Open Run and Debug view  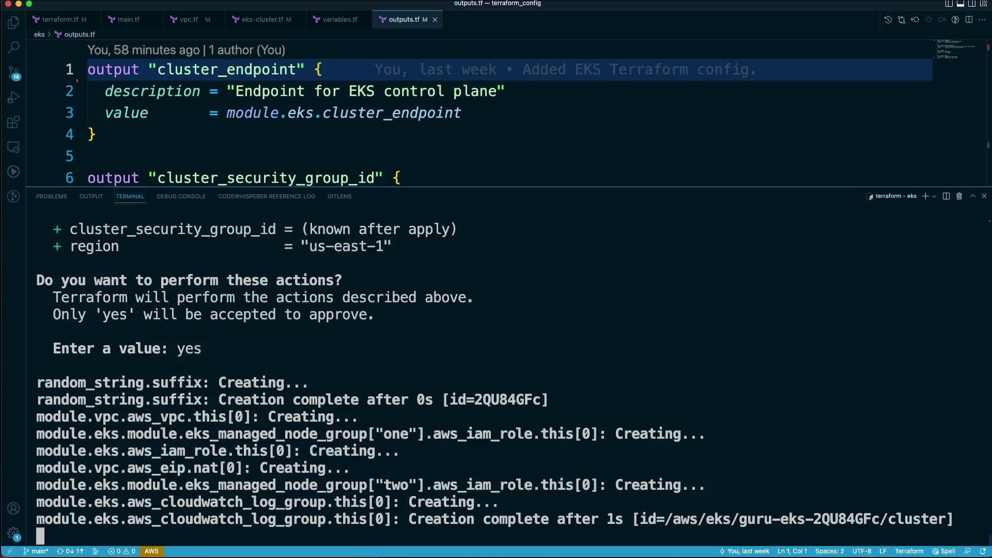(x=13, y=97)
